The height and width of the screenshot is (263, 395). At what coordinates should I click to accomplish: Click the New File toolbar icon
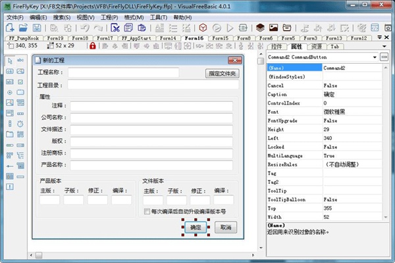click(10, 28)
